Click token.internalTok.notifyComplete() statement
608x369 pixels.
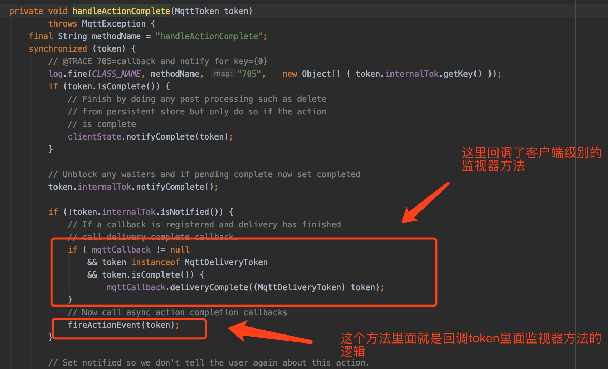(x=132, y=187)
